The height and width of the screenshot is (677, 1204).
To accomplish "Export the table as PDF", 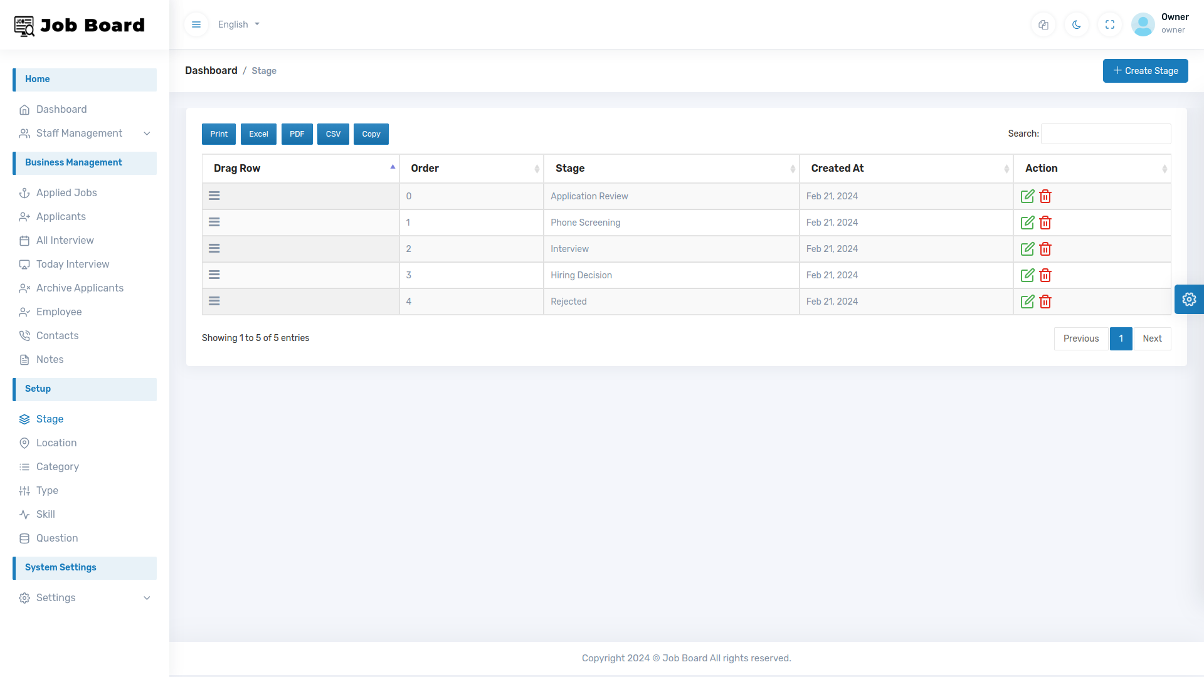I will (x=297, y=134).
